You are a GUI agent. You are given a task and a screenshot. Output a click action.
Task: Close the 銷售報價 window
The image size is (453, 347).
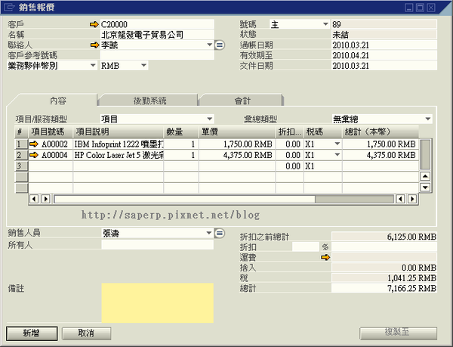(x=431, y=8)
